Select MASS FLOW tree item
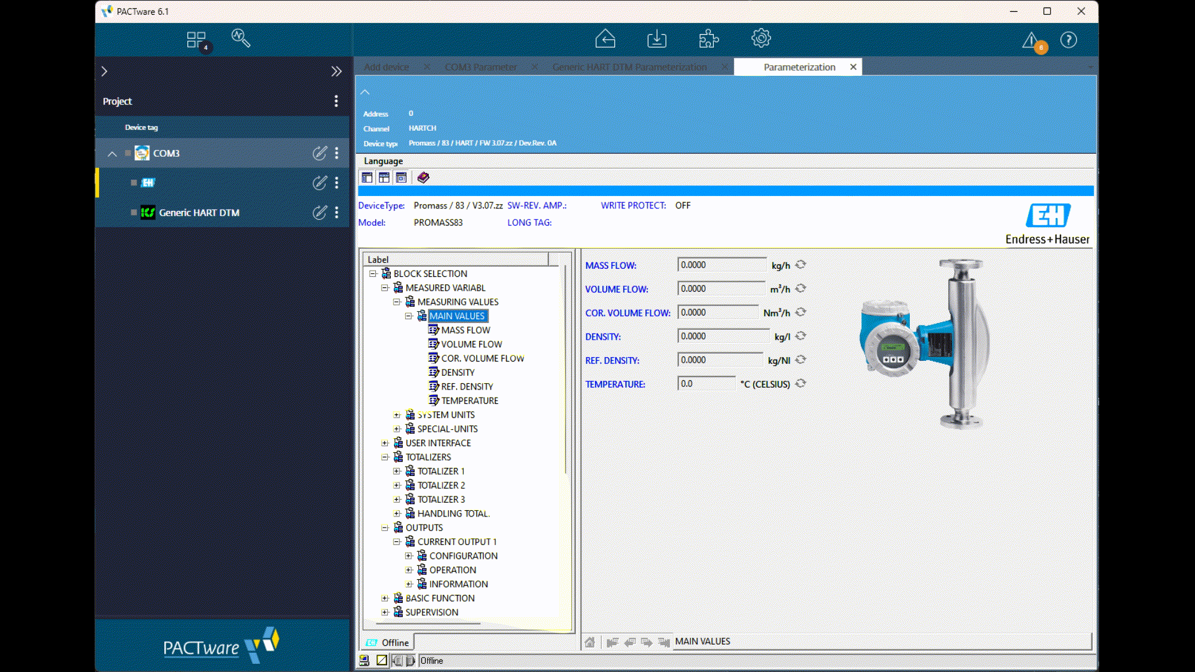 coord(466,330)
